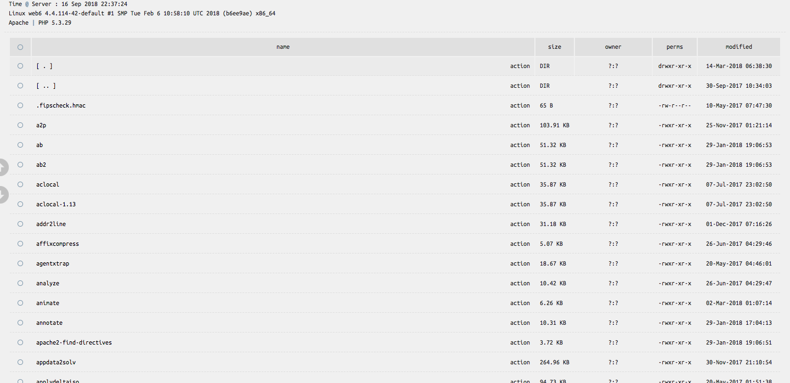790x383 pixels.
Task: Toggle the select-all checkbox in table header
Action: pos(20,47)
